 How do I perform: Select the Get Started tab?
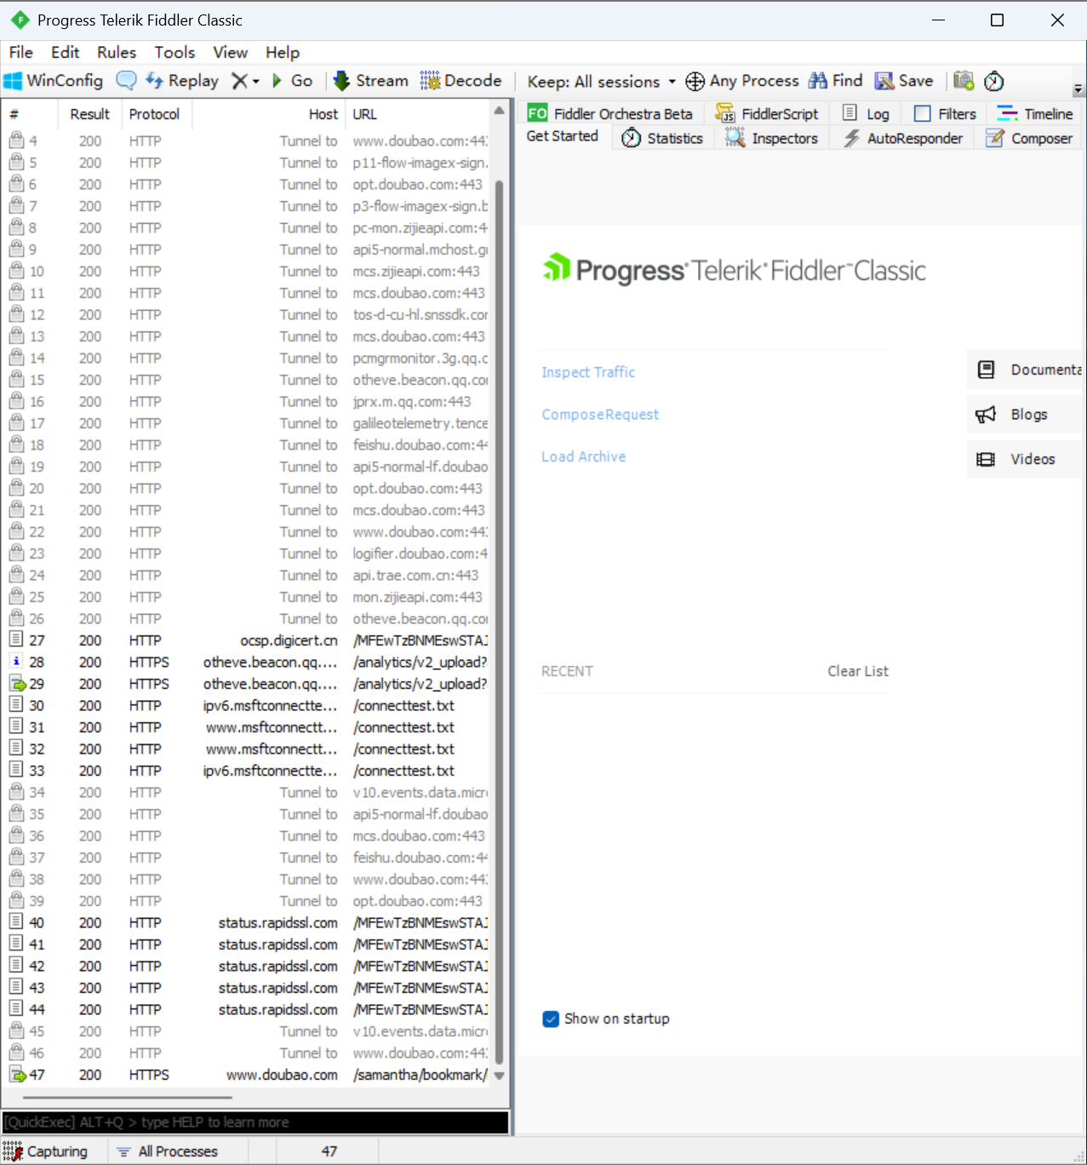tap(563, 136)
